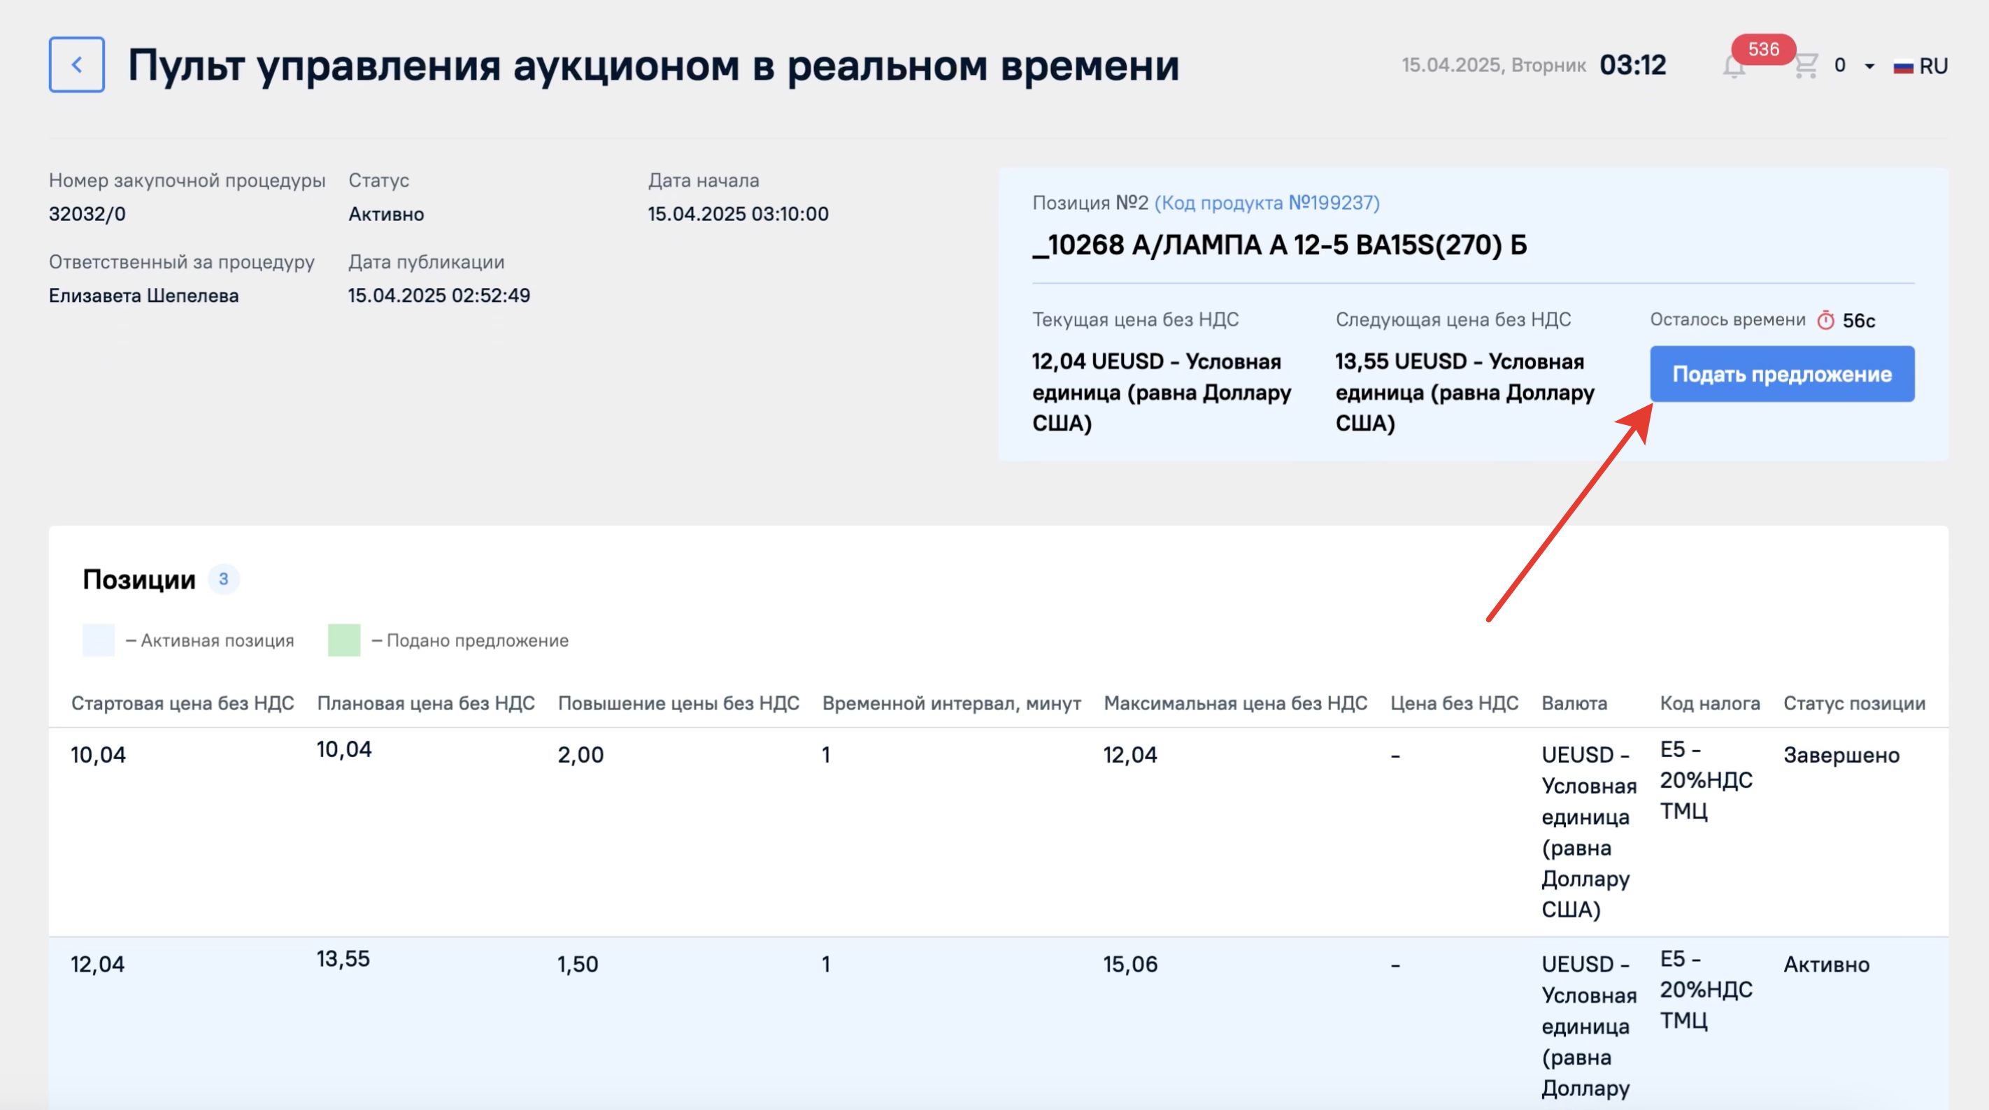Click the red timer clock icon
Viewport: 1989px width, 1110px height.
[x=1825, y=320]
